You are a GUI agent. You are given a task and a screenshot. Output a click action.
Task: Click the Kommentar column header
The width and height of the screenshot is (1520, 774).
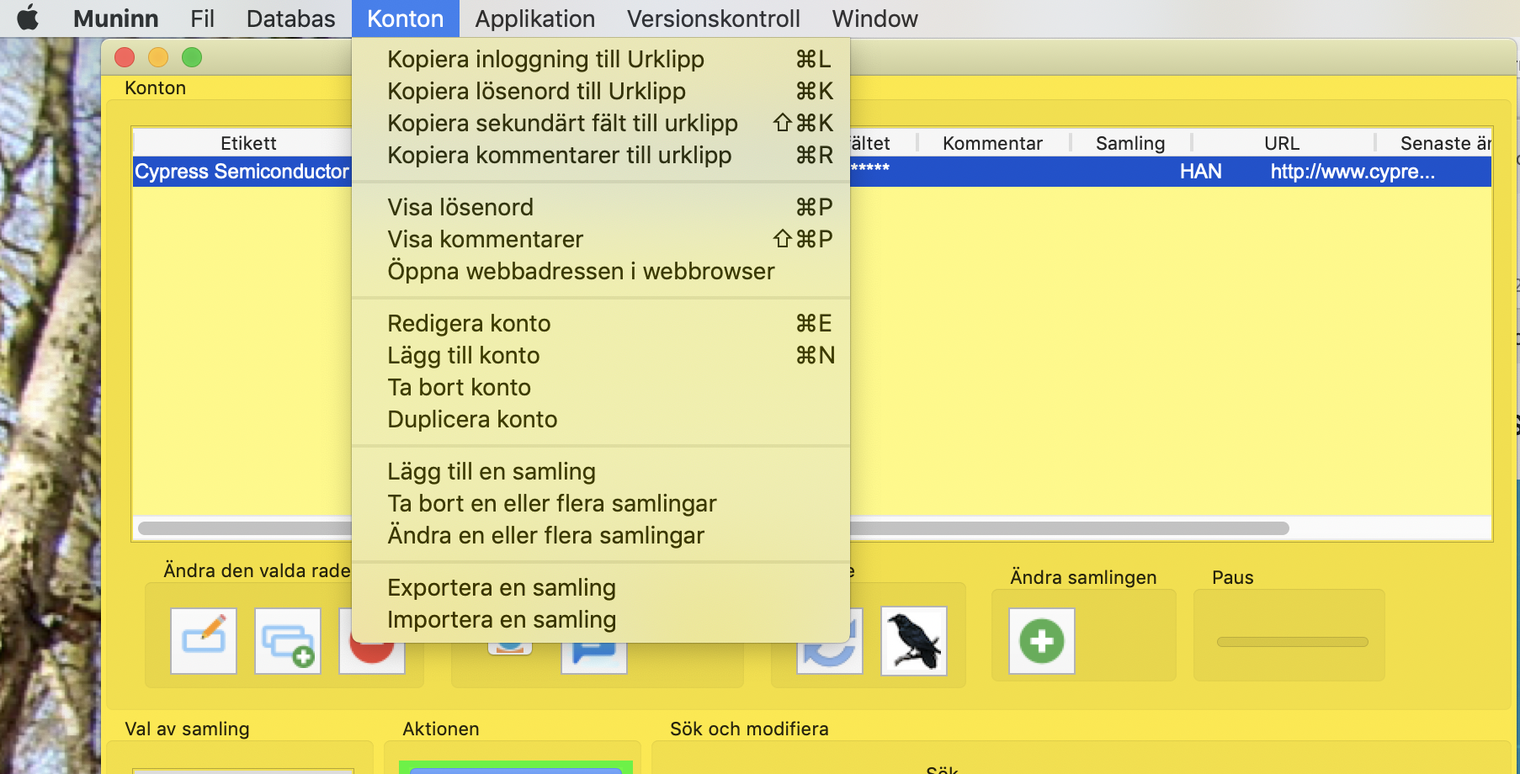tap(992, 143)
